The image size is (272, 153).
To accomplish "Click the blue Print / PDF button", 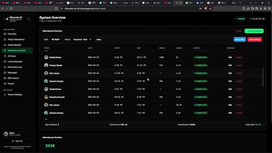I will pos(240,40).
